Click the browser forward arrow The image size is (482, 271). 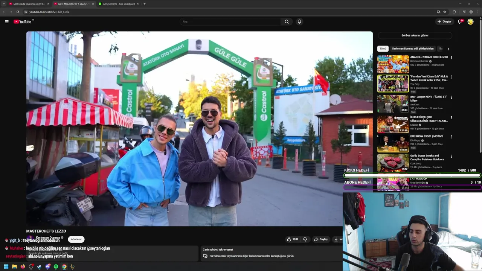coord(11,12)
